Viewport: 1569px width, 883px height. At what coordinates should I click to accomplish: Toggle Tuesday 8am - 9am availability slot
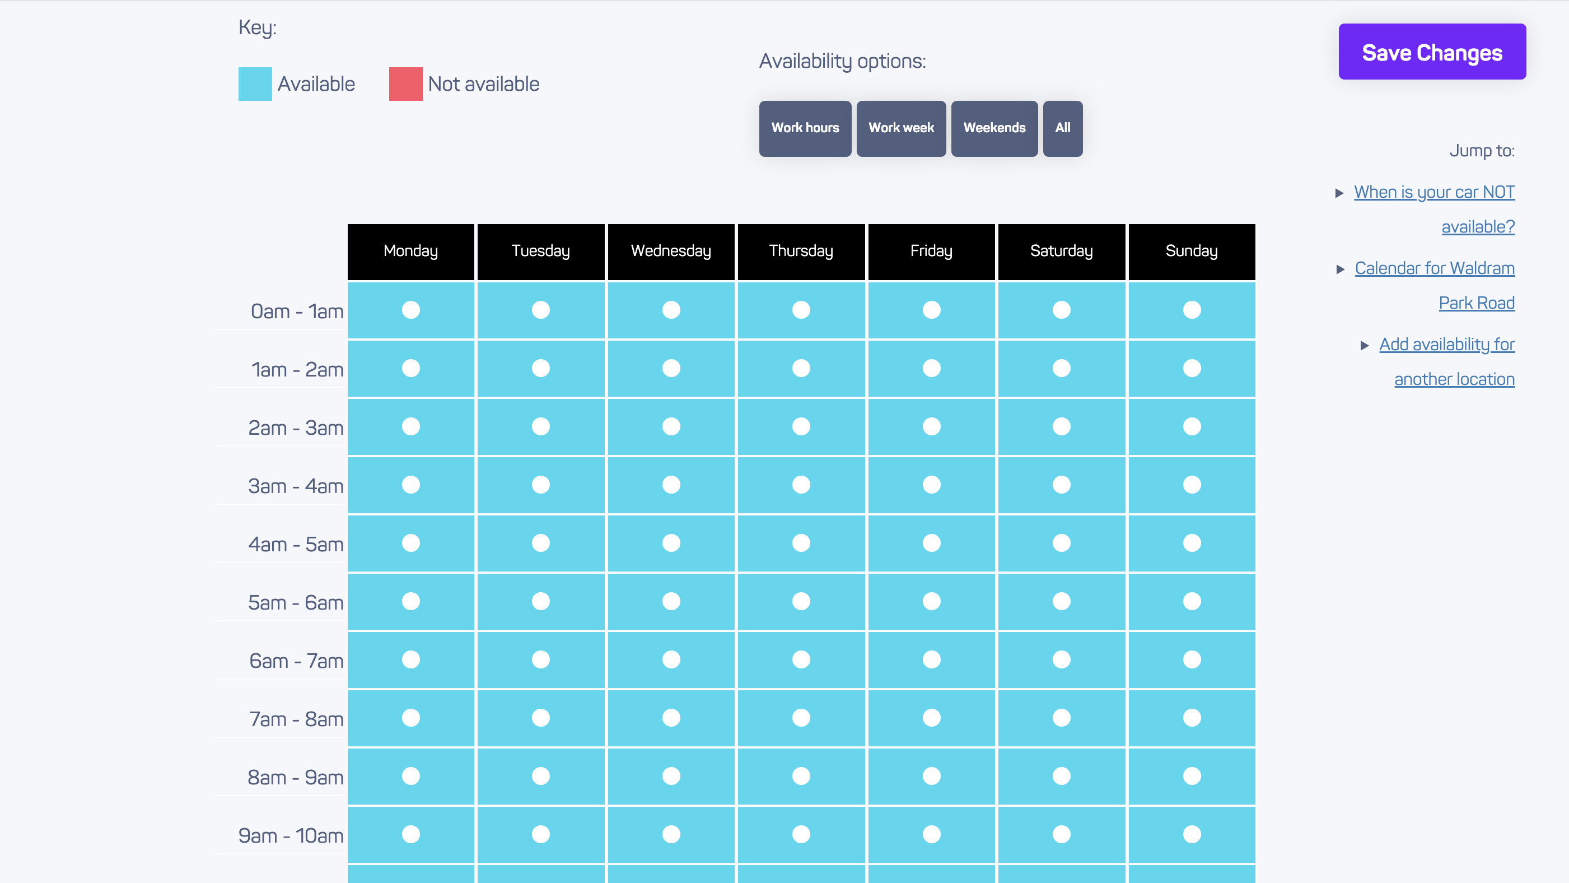click(x=540, y=777)
